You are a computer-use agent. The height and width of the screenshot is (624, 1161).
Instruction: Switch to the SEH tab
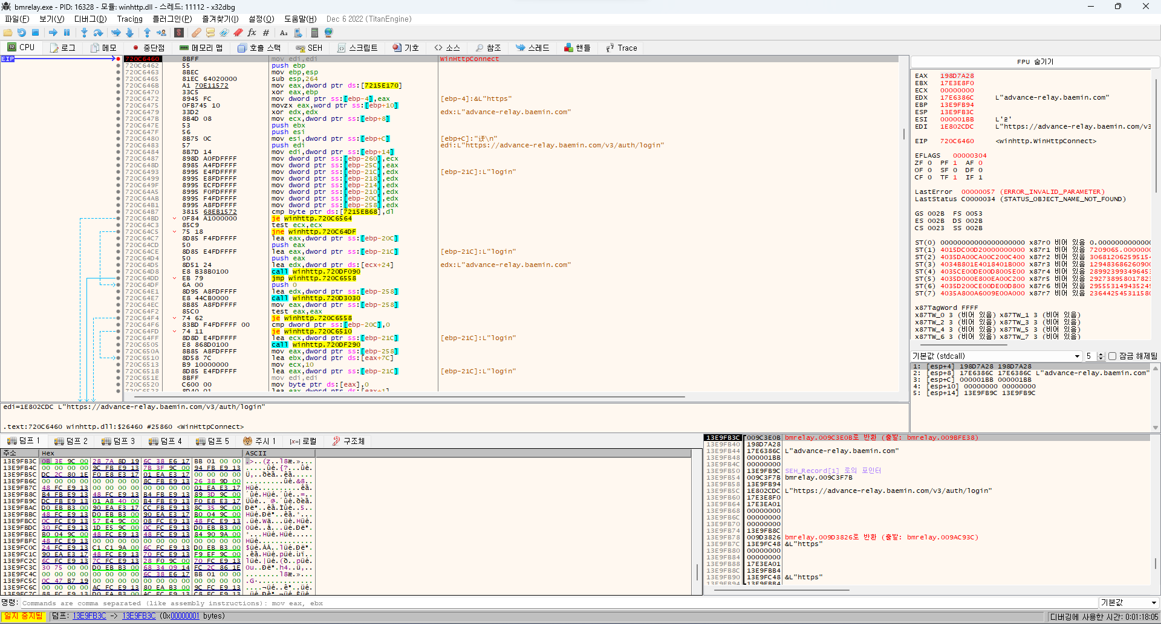point(309,48)
